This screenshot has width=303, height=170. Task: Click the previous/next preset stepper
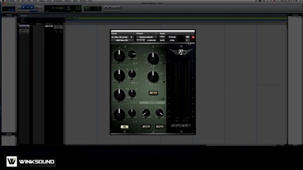coord(141,40)
